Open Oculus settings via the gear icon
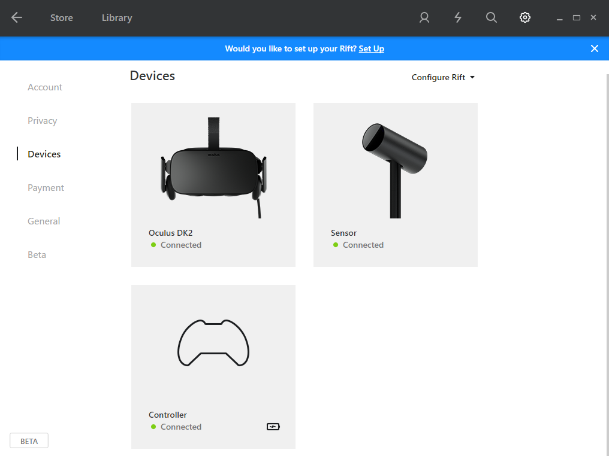609x456 pixels. (x=524, y=17)
